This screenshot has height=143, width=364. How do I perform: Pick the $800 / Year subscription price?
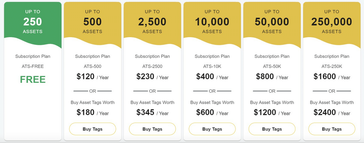[272, 77]
